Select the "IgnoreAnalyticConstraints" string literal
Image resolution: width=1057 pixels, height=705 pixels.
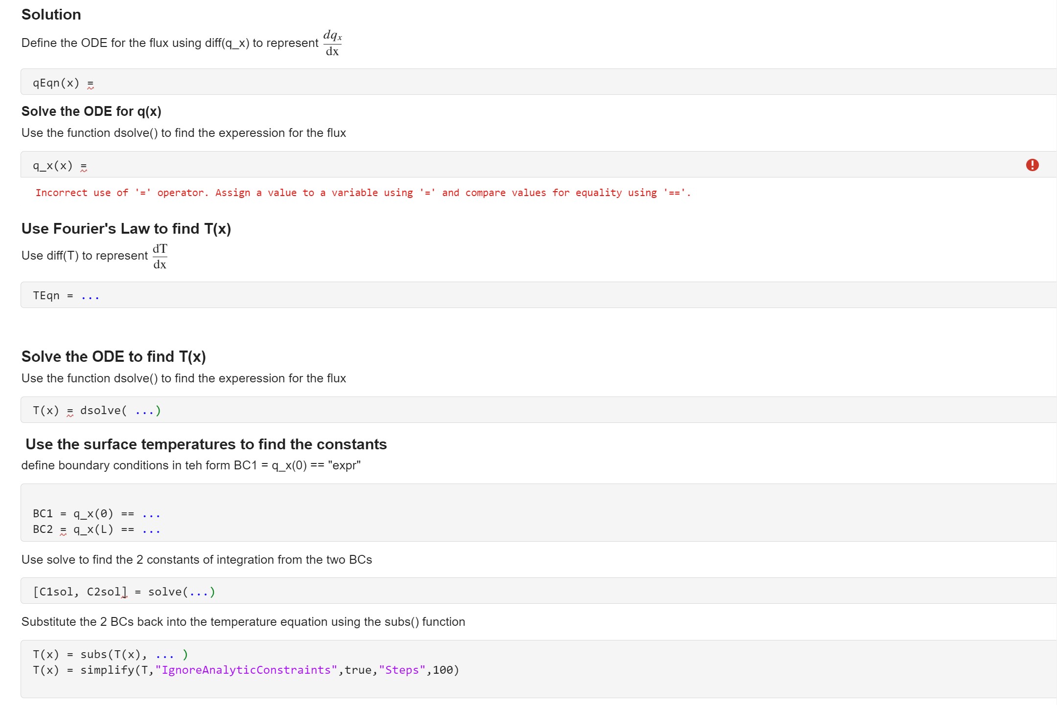245,670
